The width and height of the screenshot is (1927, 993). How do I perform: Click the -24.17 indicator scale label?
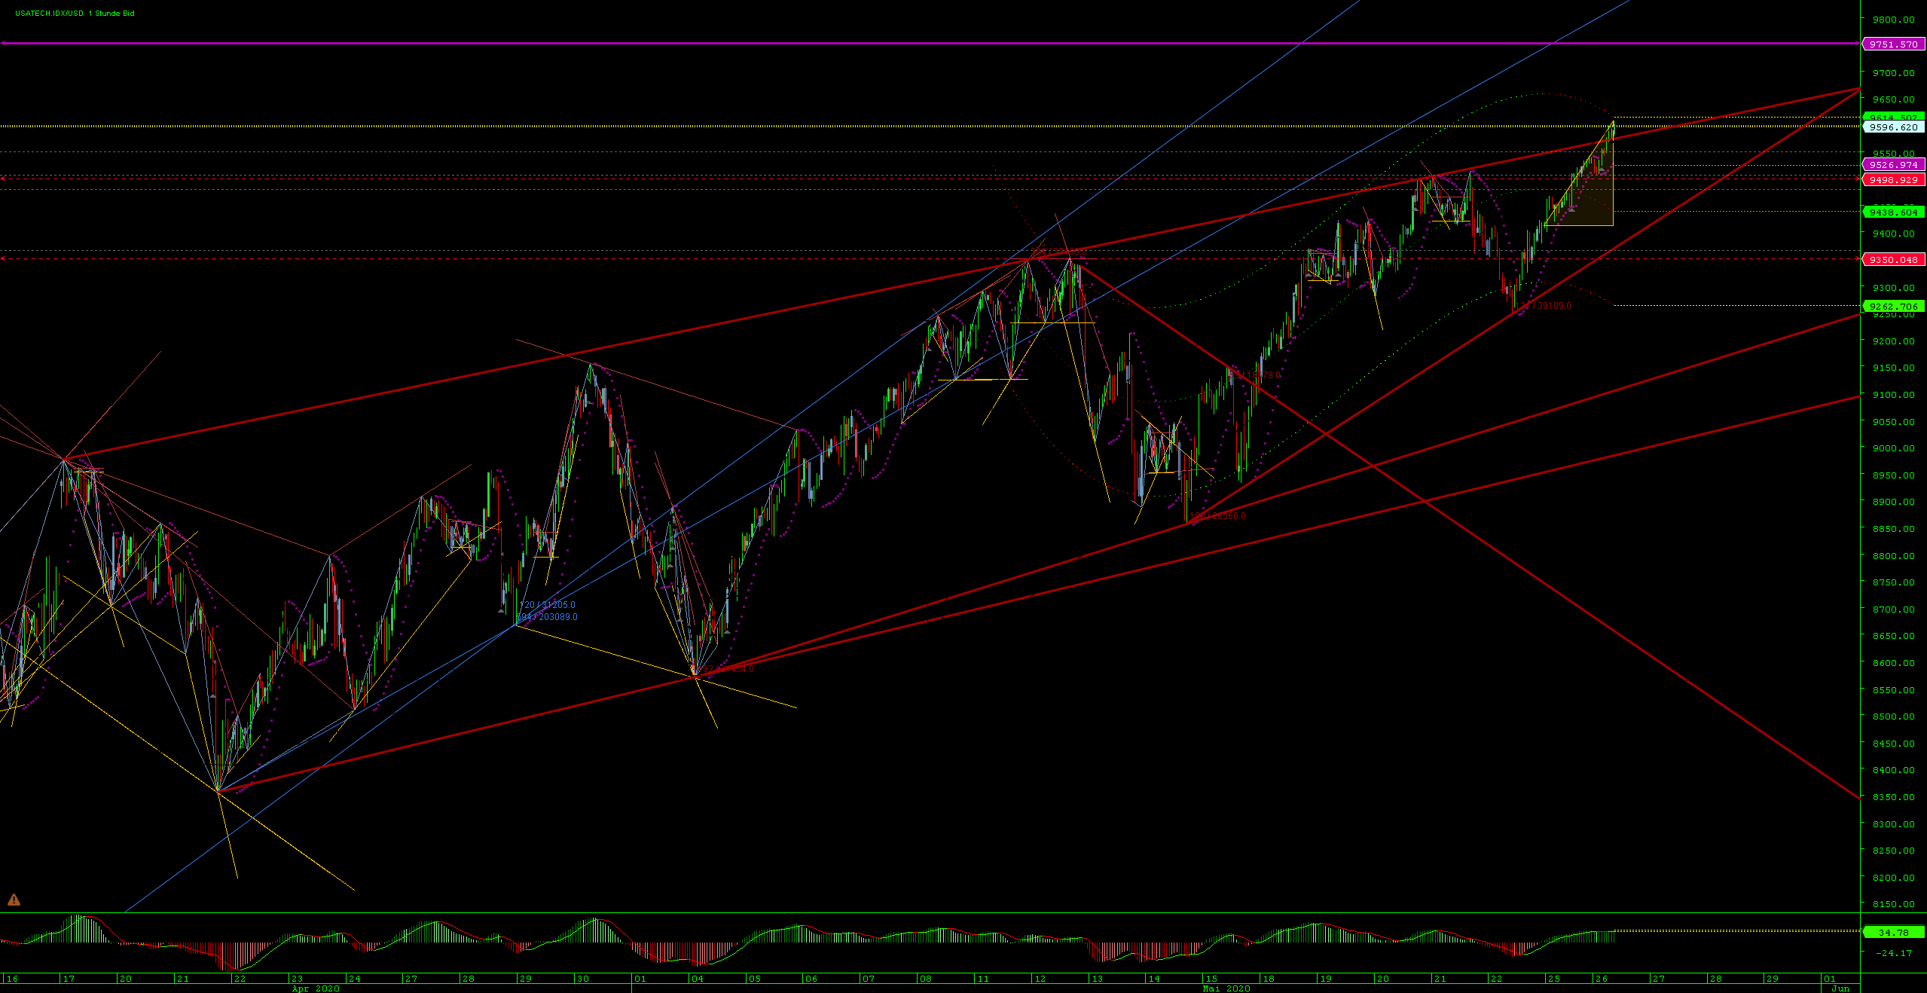(1893, 953)
